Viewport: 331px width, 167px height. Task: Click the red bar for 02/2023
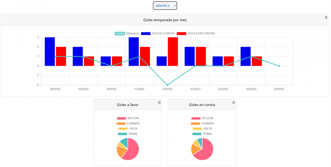tap(229, 61)
